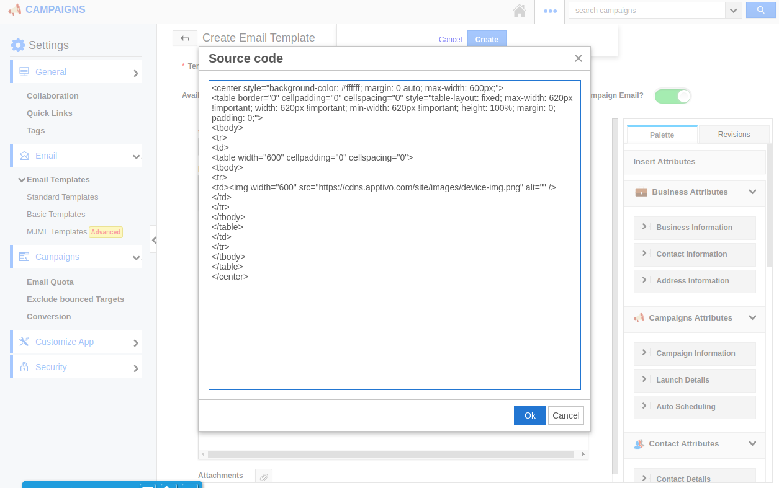Collapse the Campaigns Attributes section
The image size is (779, 488).
point(753,318)
